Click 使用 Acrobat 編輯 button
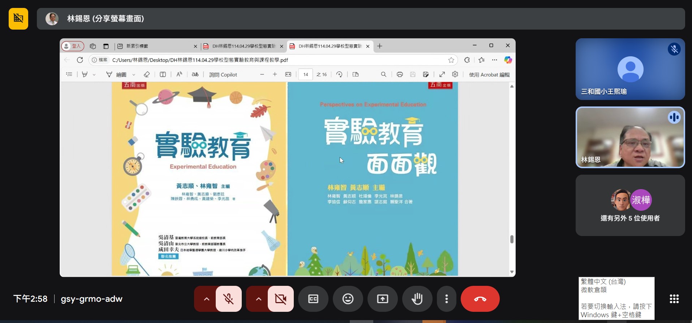This screenshot has height=323, width=692. [x=489, y=75]
